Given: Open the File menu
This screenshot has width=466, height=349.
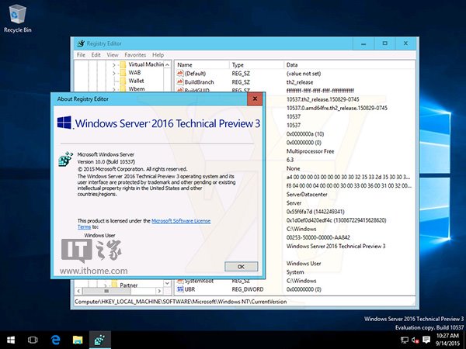Looking at the screenshot, I should point(81,55).
